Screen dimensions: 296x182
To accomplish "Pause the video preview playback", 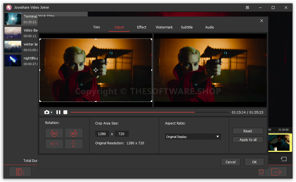I will pos(58,112).
